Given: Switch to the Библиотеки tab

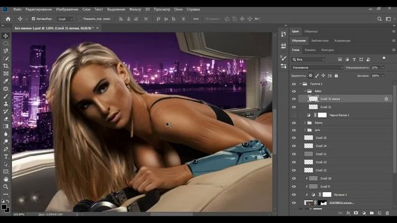Looking at the screenshot, I should pos(320,41).
